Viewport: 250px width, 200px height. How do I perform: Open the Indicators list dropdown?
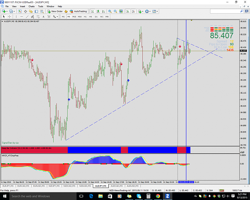click(x=140, y=11)
